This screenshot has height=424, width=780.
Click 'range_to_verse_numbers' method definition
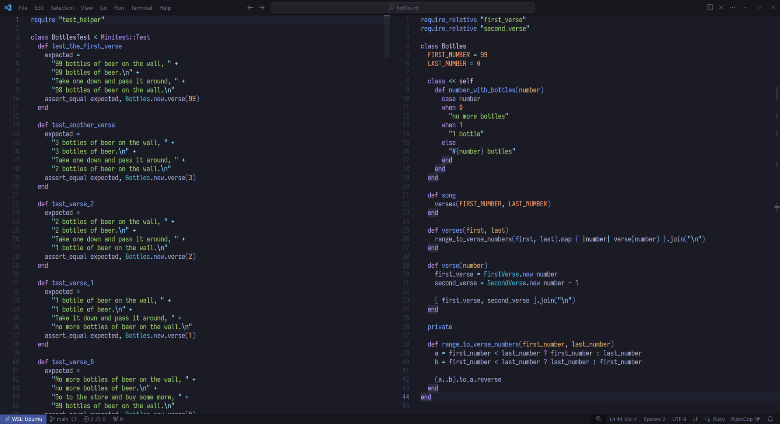(x=481, y=344)
